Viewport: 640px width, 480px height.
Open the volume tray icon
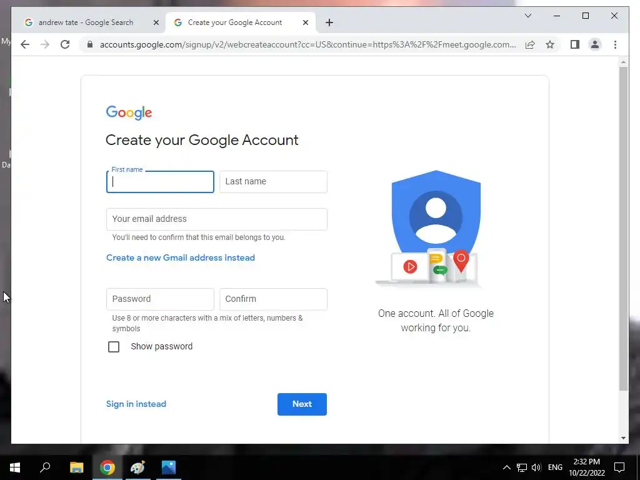click(x=536, y=467)
